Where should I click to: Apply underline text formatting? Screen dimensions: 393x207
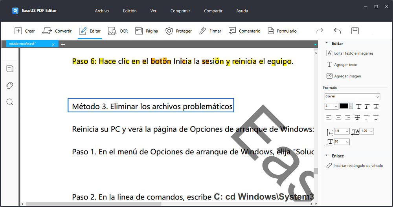(x=376, y=106)
